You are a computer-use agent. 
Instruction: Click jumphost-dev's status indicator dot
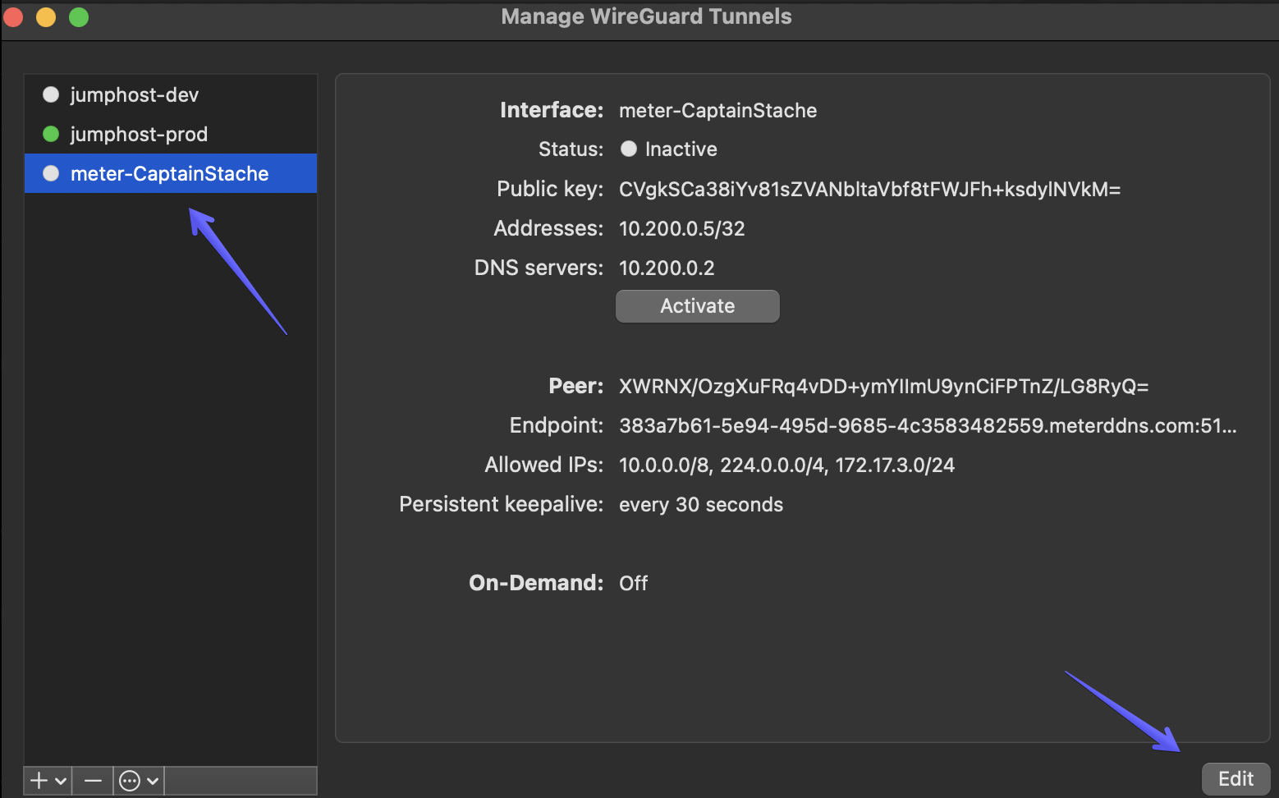[x=50, y=94]
